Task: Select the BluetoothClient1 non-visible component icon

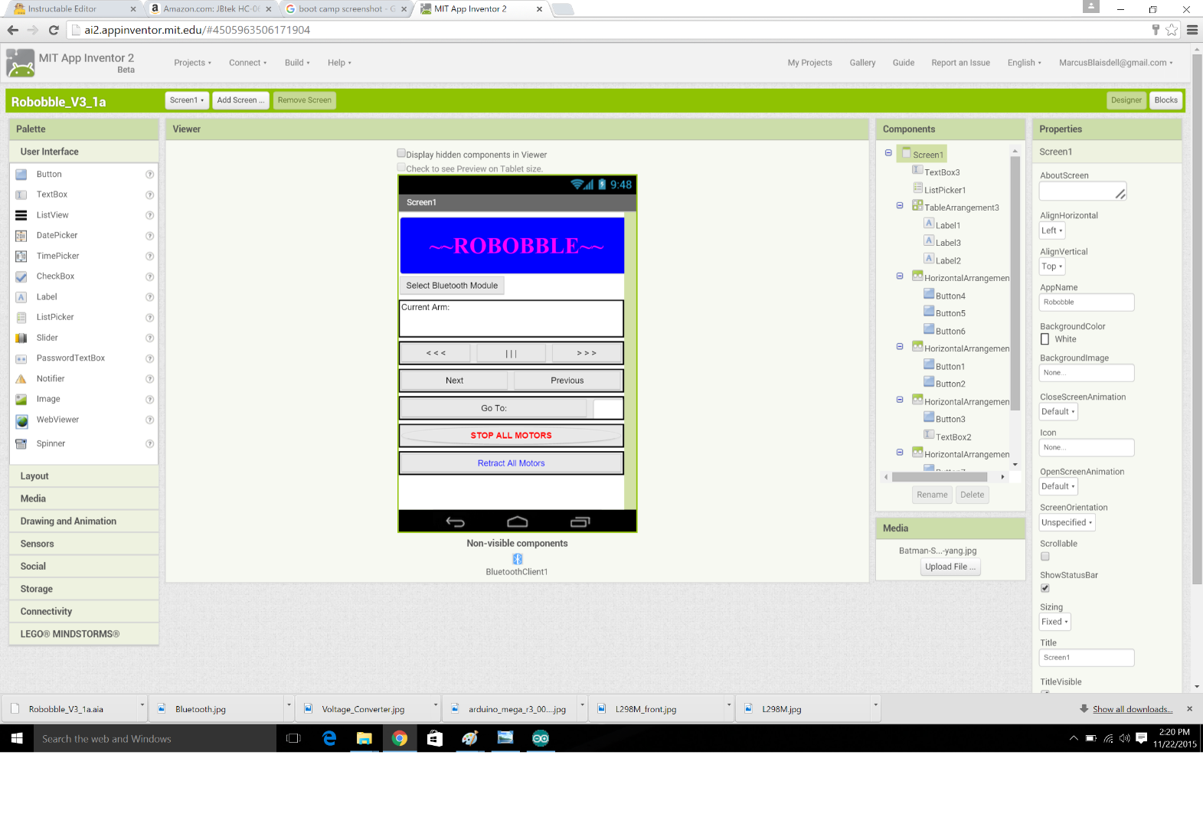Action: (x=517, y=559)
